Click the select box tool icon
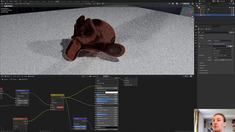Image resolution: width=235 pixels, height=132 pixels. pos(5,6)
